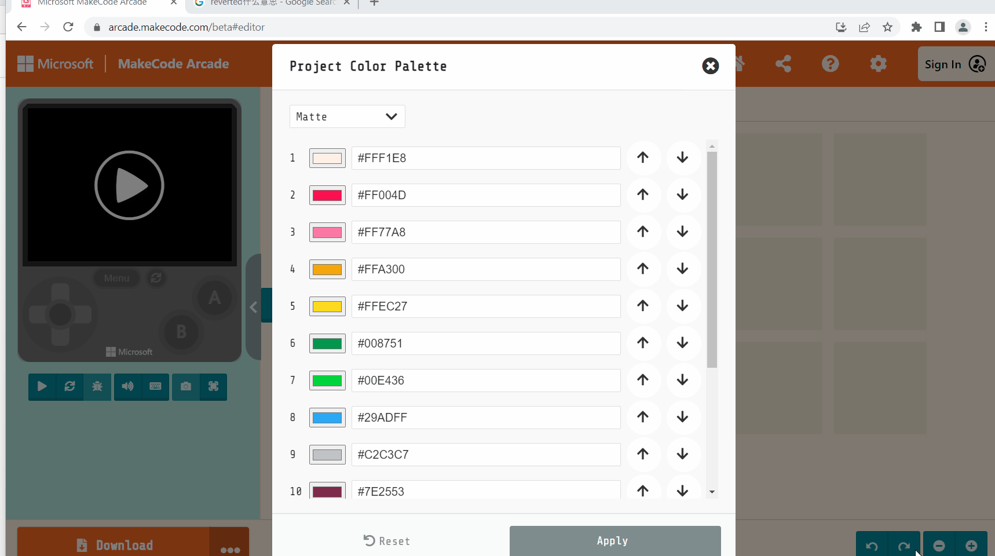Mute simulator sound
Viewport: 995px width, 556px height.
coord(127,387)
